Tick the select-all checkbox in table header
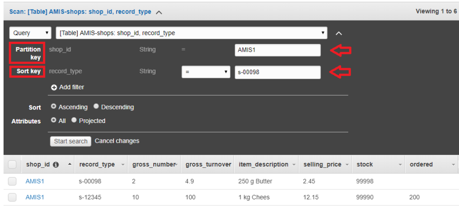 pyautogui.click(x=13, y=165)
